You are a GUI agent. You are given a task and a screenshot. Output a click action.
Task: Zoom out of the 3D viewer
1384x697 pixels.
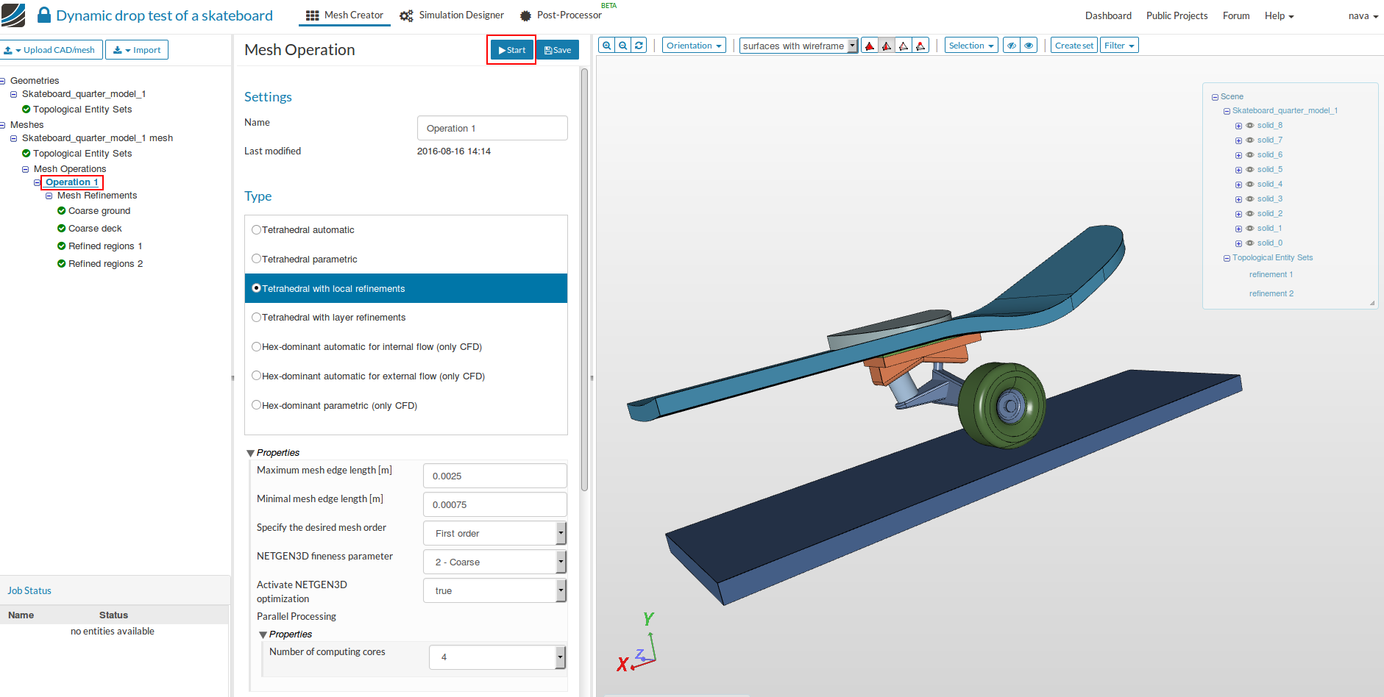(623, 46)
